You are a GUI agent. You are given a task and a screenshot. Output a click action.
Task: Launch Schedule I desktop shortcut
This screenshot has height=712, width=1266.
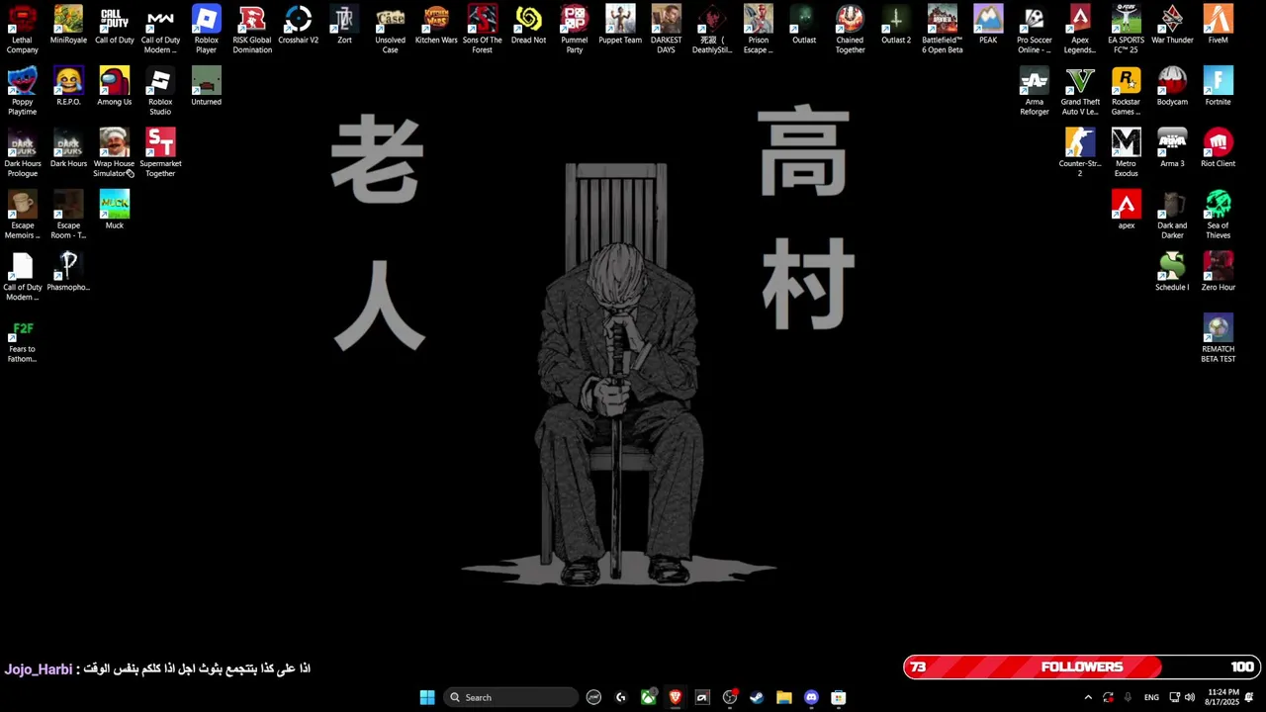(x=1172, y=272)
